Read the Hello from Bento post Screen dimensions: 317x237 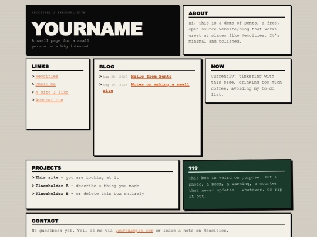click(151, 77)
